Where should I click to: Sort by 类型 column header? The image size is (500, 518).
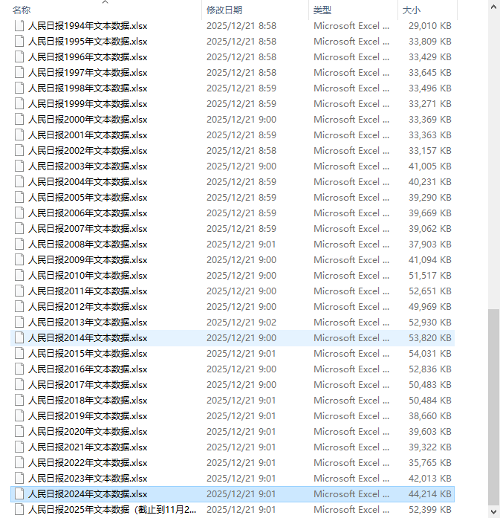pyautogui.click(x=322, y=10)
